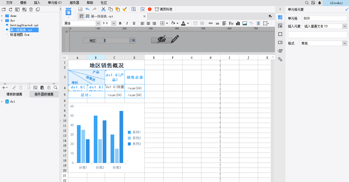349x182 pixels.
Task: Click the 总计： cell
Action: pyautogui.click(x=86, y=95)
